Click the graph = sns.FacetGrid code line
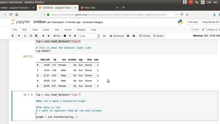 click(57, 117)
